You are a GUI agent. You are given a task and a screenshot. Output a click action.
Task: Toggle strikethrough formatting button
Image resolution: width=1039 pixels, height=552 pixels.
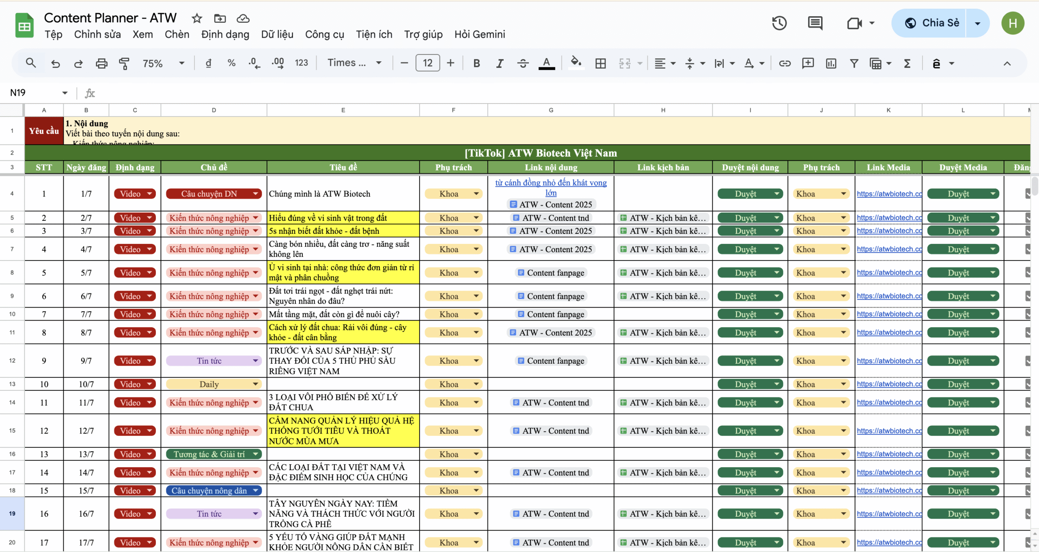point(523,63)
